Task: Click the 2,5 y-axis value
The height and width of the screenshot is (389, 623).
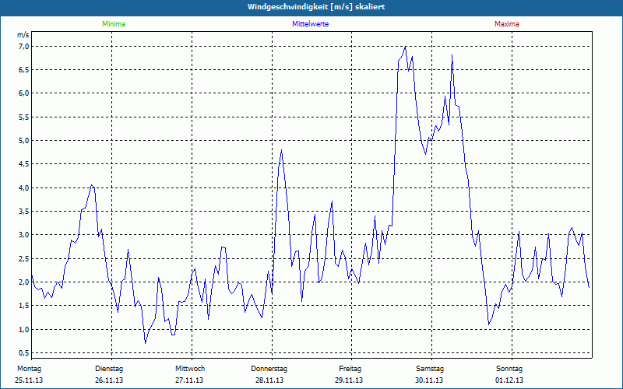Action: click(24, 259)
